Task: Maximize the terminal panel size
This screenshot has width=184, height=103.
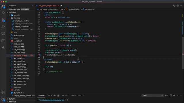Action: tap(178, 96)
